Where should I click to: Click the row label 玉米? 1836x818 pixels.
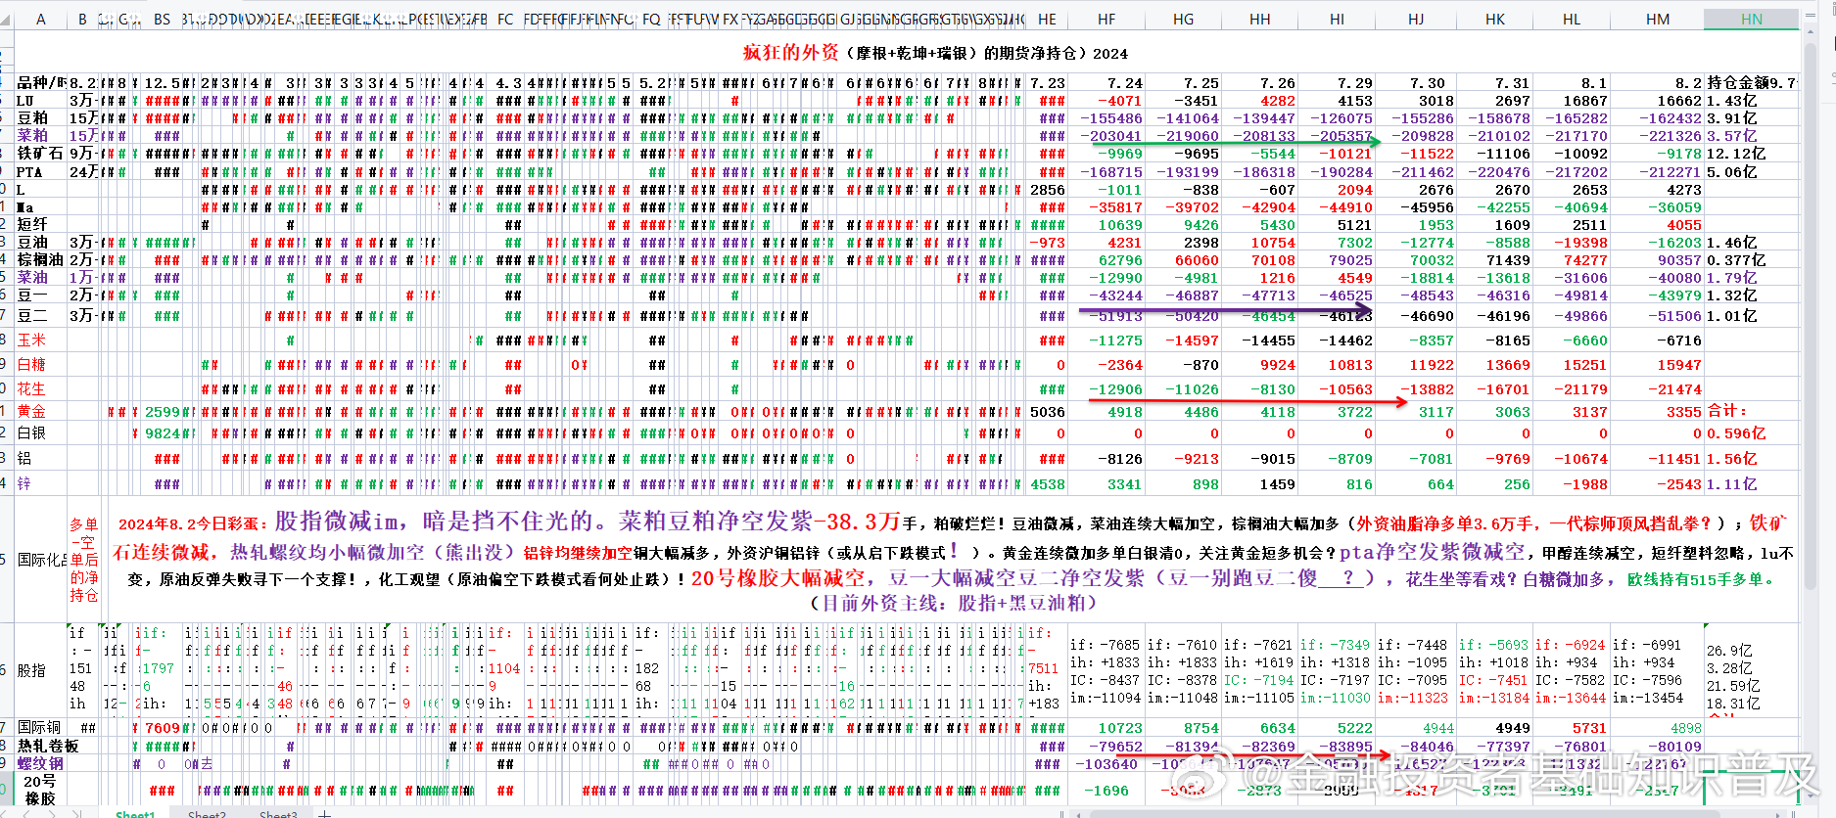pos(31,340)
